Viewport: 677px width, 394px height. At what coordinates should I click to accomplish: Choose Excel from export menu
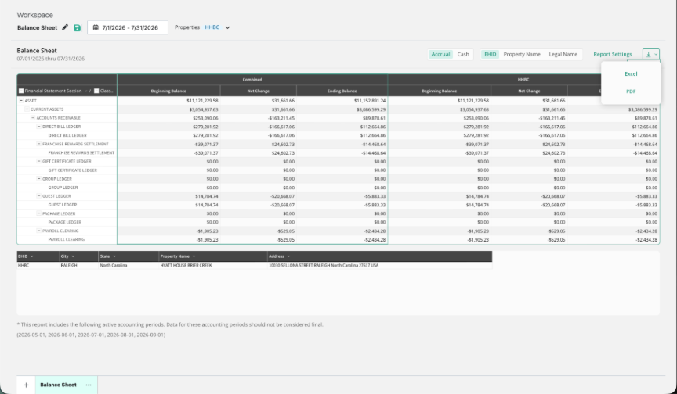[631, 73]
